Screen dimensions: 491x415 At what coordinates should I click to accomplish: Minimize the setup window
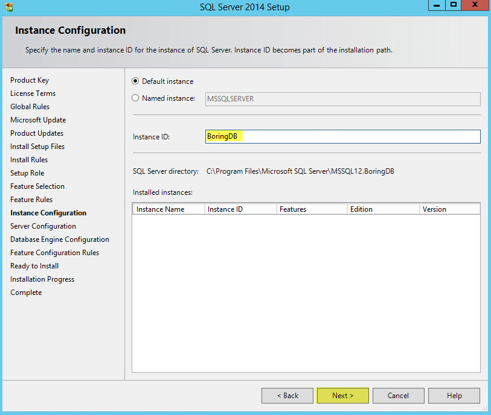(437, 5)
